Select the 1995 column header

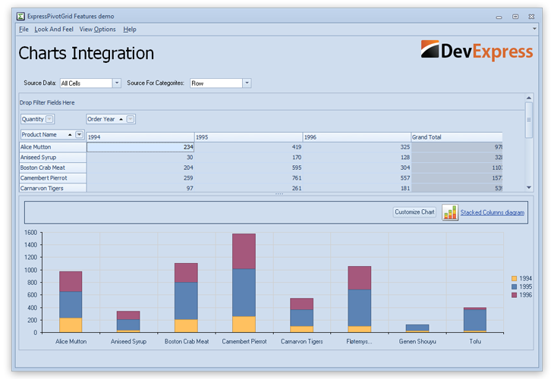(248, 137)
